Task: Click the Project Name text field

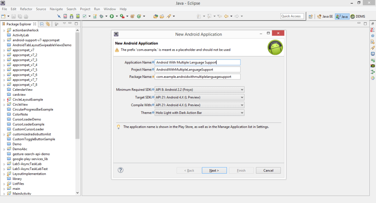Action: [197, 69]
